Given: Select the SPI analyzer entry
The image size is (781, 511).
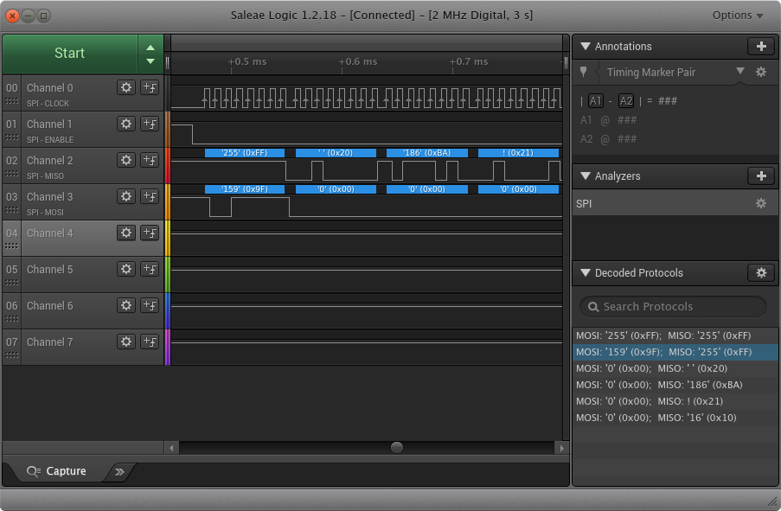Looking at the screenshot, I should click(x=675, y=203).
